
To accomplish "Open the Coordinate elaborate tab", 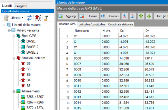I will tap(120, 25).
